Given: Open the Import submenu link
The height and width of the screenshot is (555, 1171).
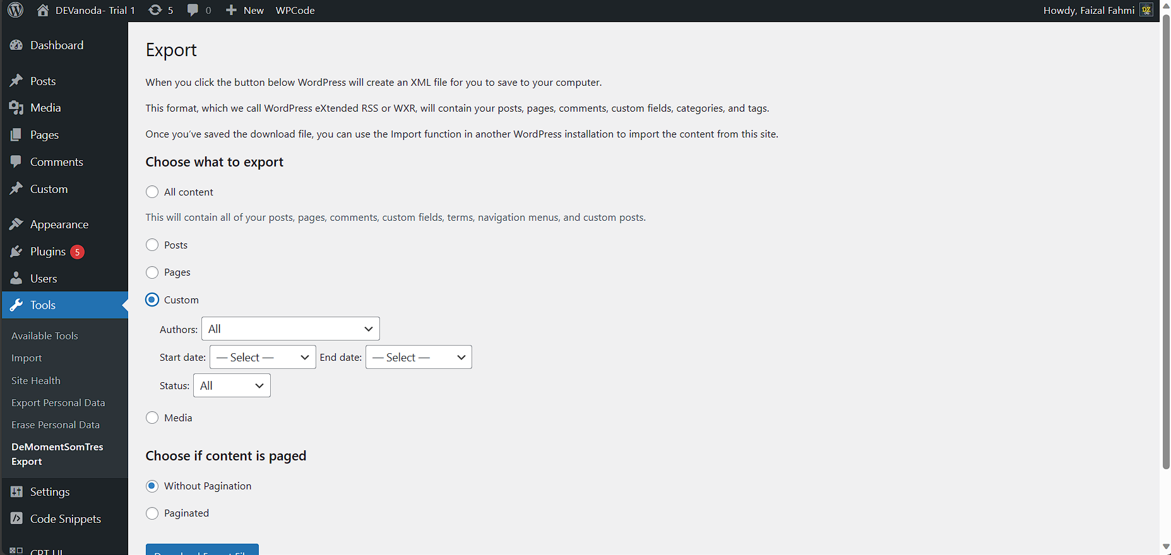Looking at the screenshot, I should [27, 358].
